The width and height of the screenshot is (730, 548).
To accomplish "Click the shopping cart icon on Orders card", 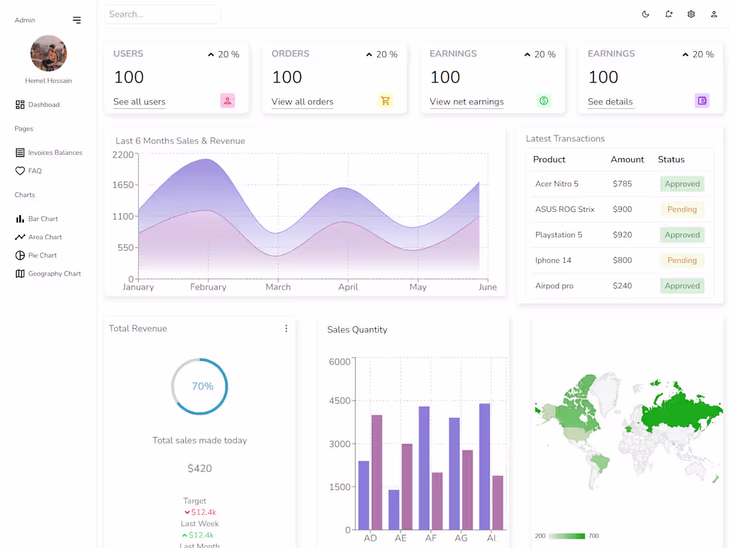I will [x=386, y=101].
